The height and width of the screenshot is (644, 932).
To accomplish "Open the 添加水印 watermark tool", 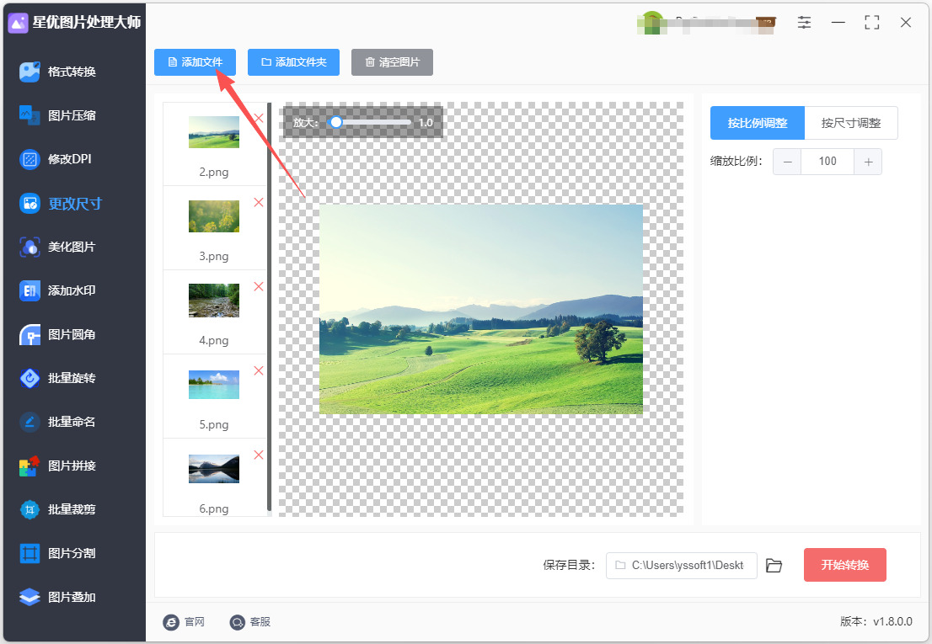I will [57, 290].
